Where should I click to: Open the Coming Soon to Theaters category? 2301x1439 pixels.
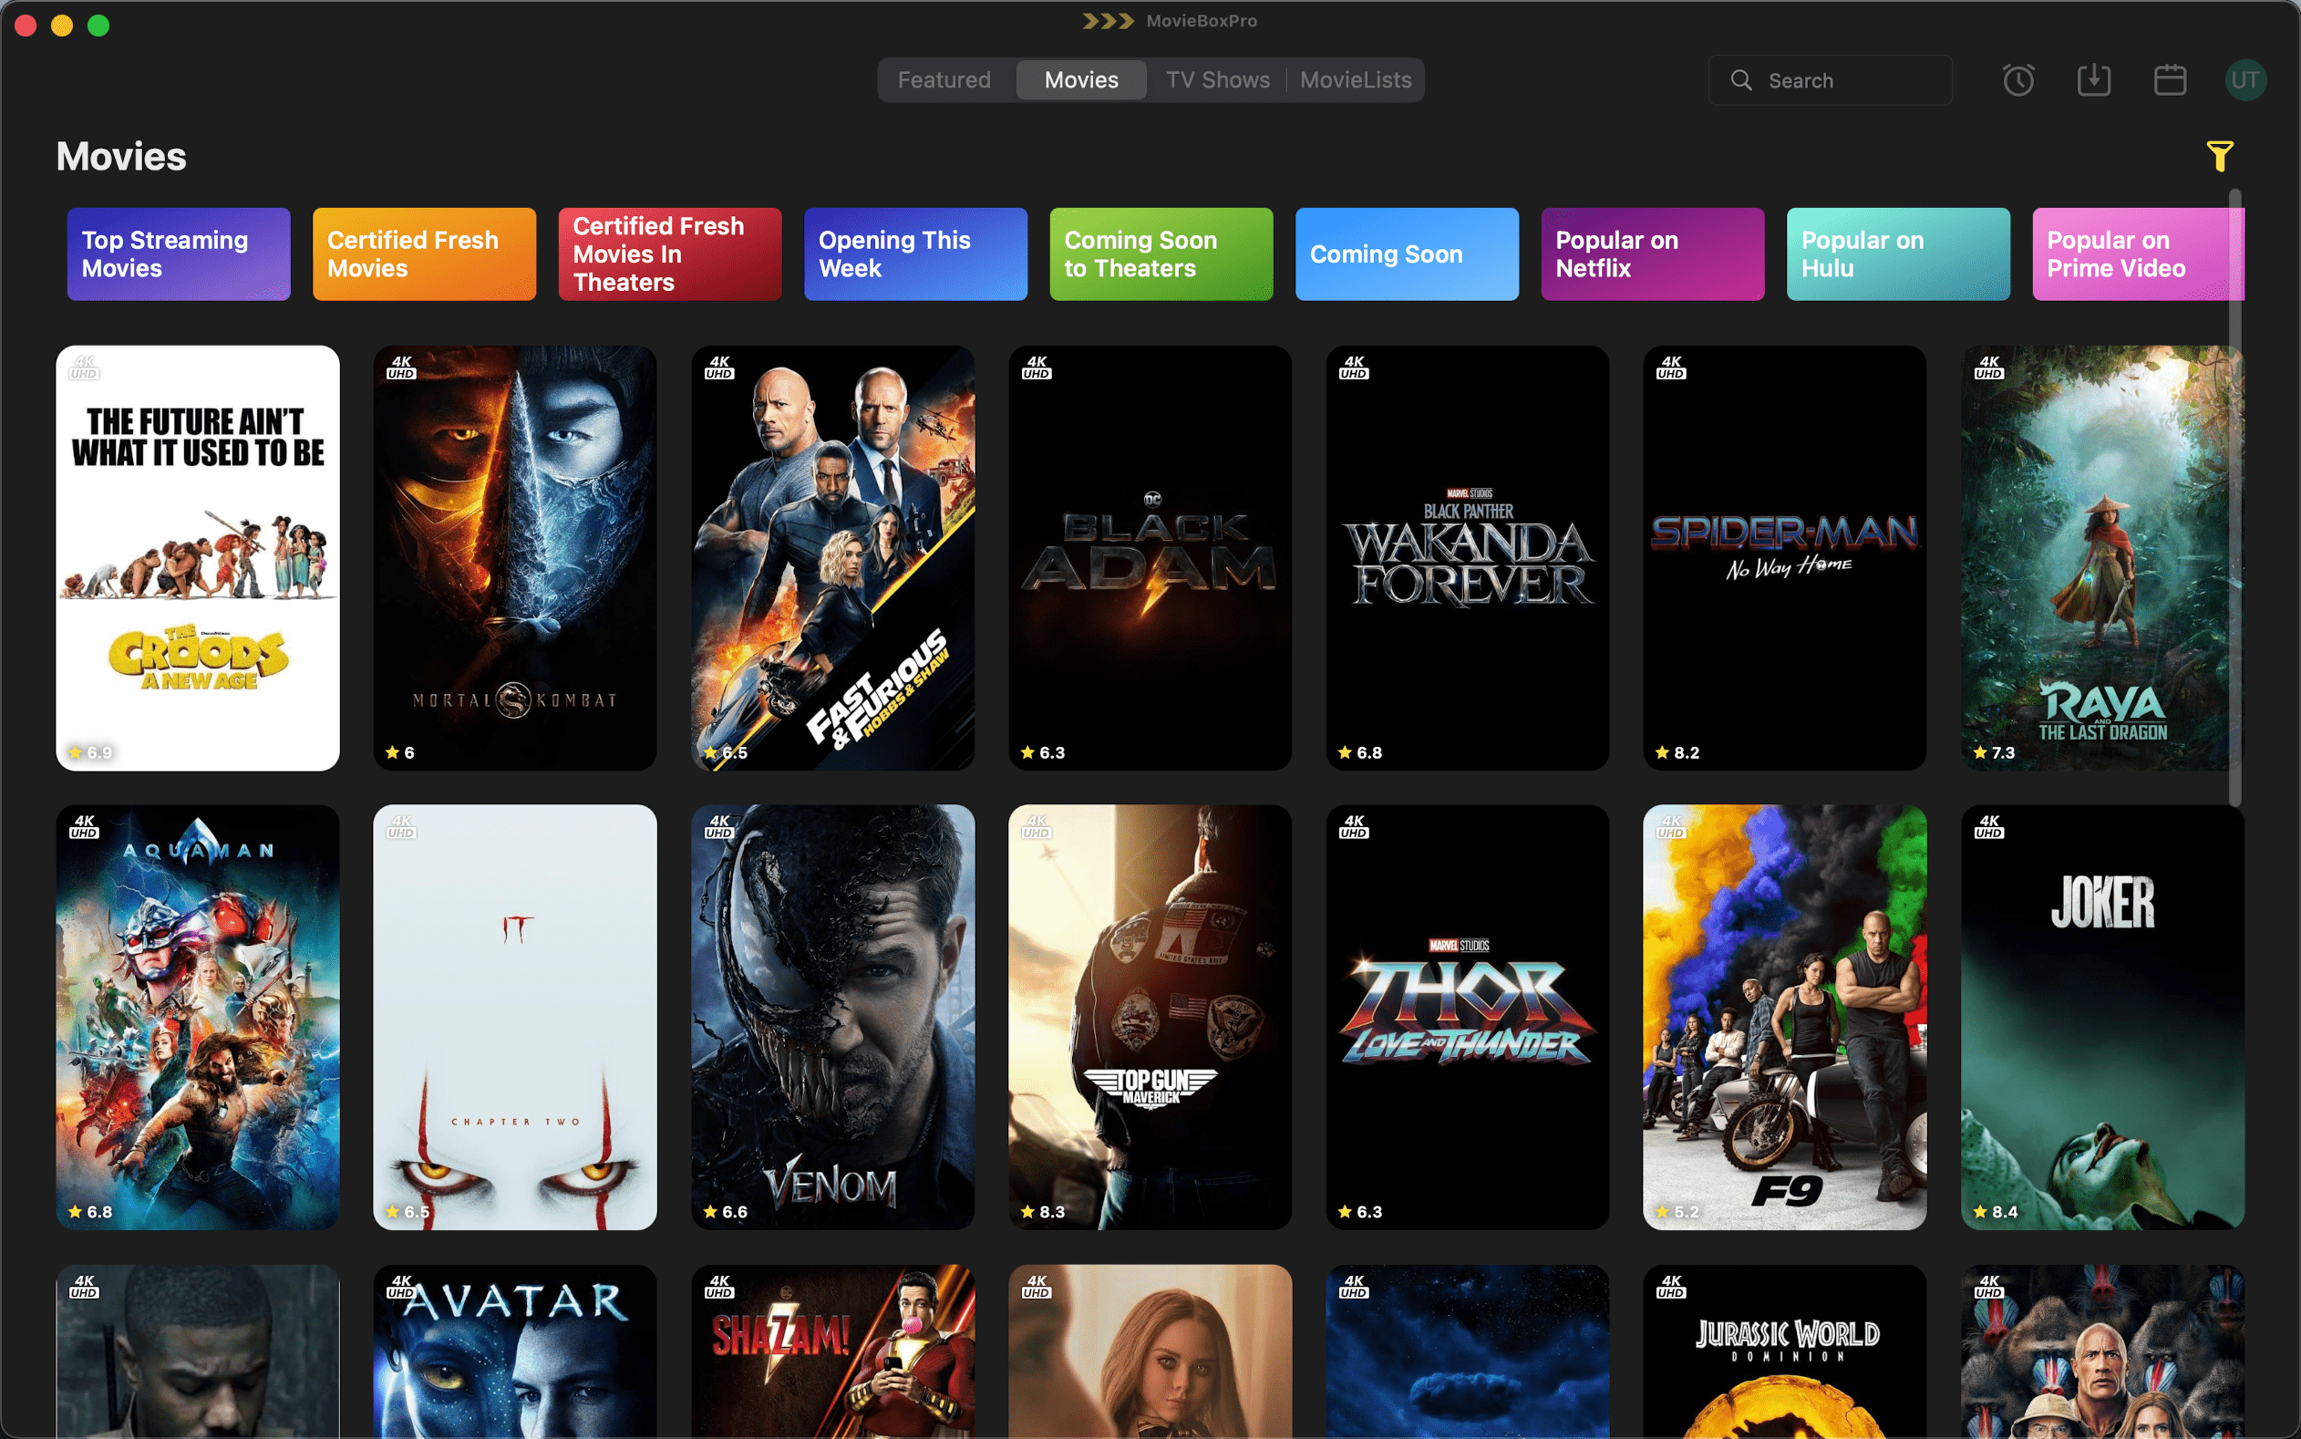coord(1161,254)
